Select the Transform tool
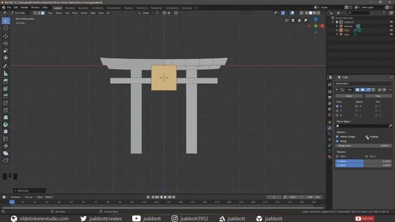Viewport: 395px width, 222px height. [x=6, y=58]
